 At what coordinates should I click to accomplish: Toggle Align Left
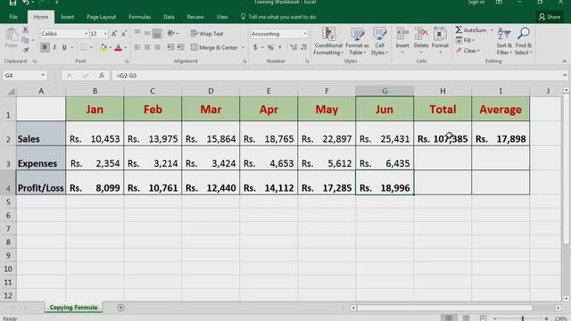click(x=137, y=47)
